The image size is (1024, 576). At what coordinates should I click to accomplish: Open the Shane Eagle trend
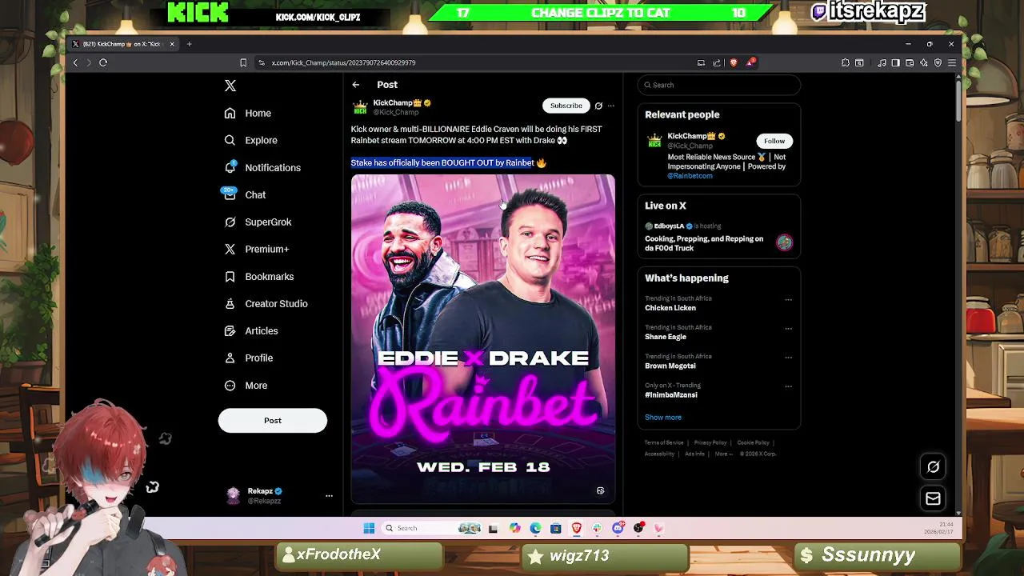click(x=666, y=337)
